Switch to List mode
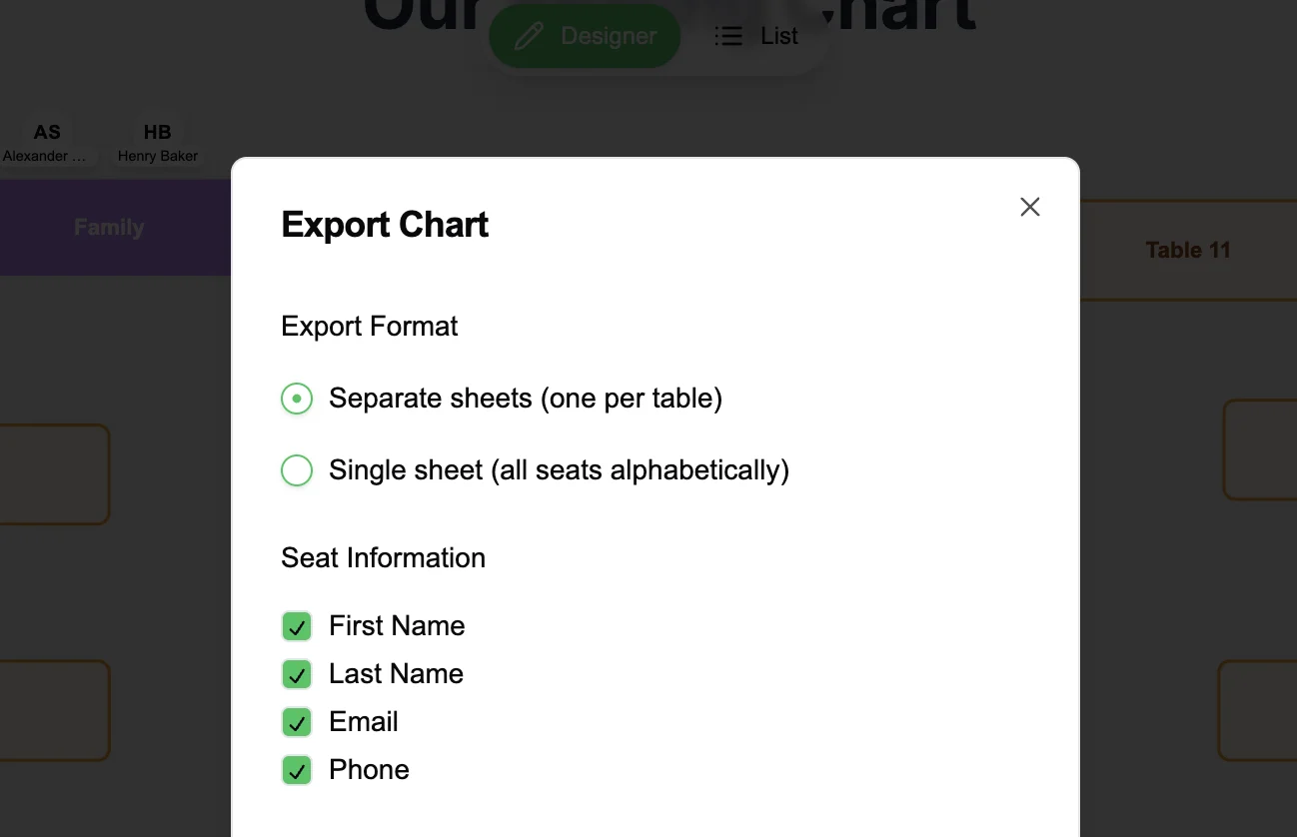Screen dimensions: 1297x837 (756, 36)
